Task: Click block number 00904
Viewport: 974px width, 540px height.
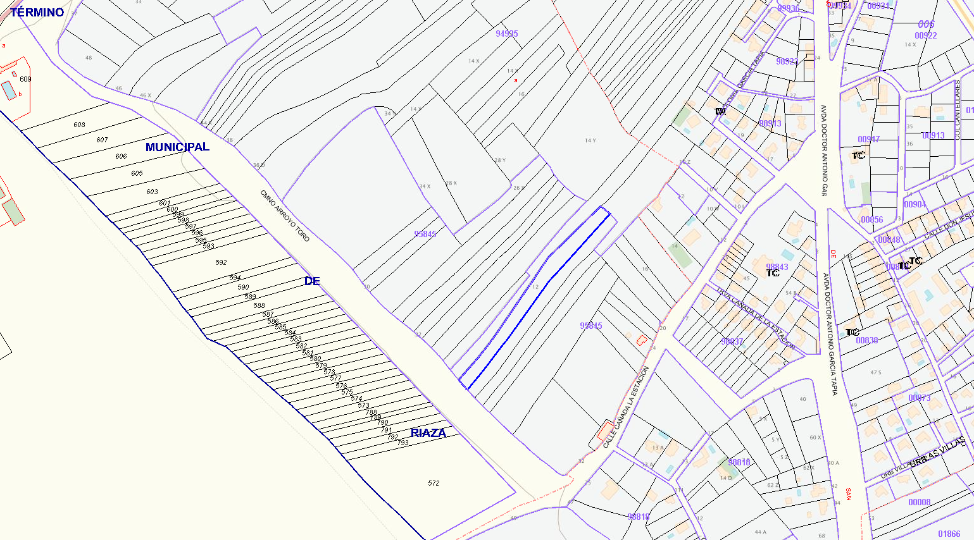Action: pos(915,204)
